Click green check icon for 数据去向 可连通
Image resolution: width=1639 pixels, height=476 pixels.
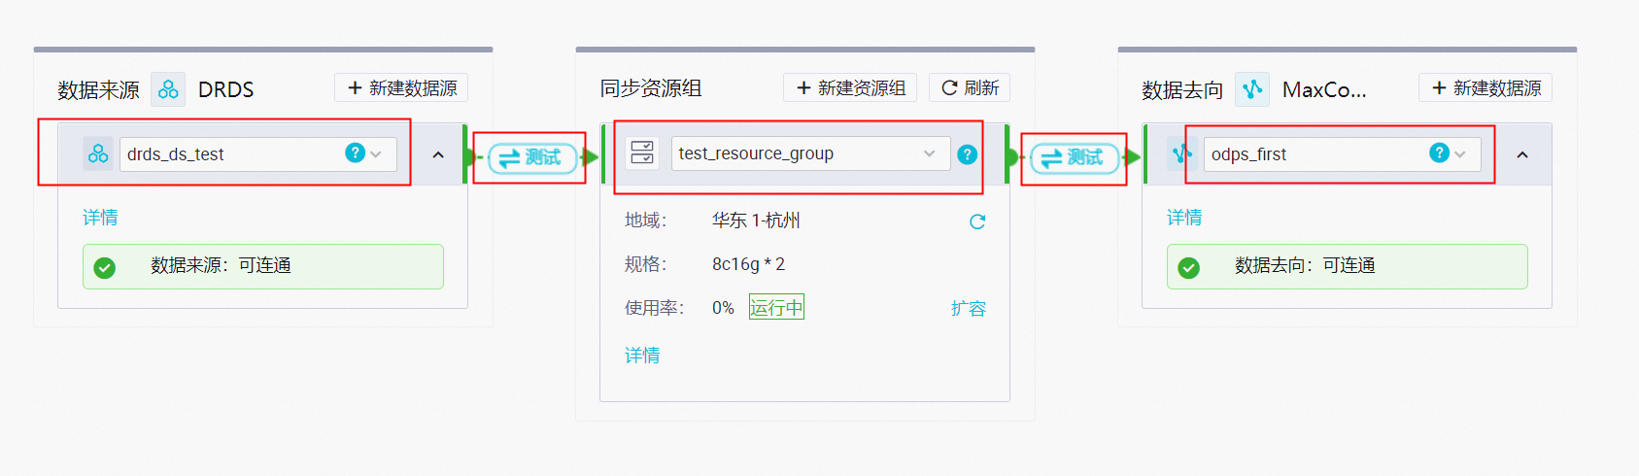click(1188, 267)
